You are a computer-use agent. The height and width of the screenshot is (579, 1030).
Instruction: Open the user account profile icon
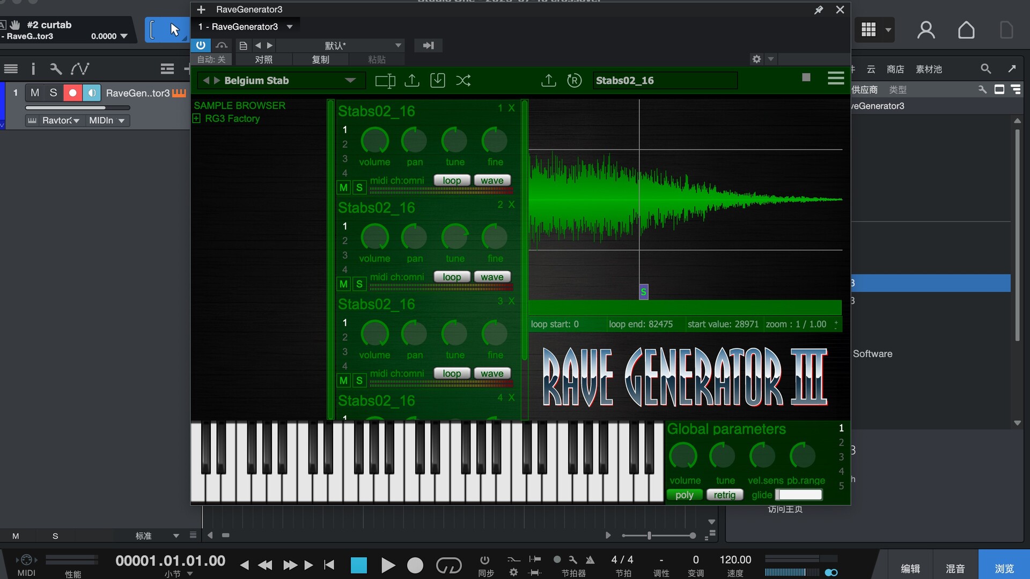pyautogui.click(x=926, y=30)
